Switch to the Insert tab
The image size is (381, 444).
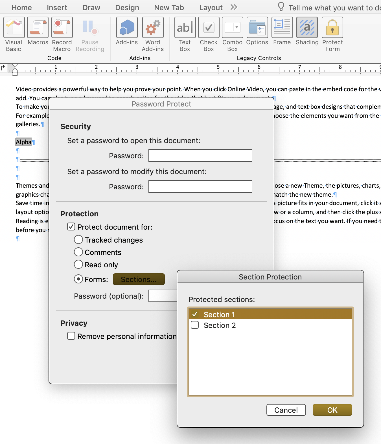[x=57, y=8]
